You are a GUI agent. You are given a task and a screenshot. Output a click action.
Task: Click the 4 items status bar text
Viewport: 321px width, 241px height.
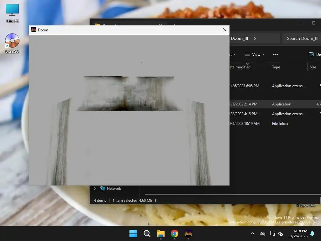click(100, 201)
